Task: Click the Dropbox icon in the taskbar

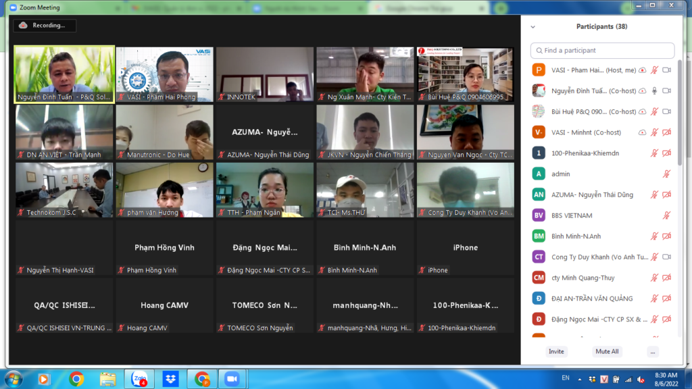Action: coord(170,378)
